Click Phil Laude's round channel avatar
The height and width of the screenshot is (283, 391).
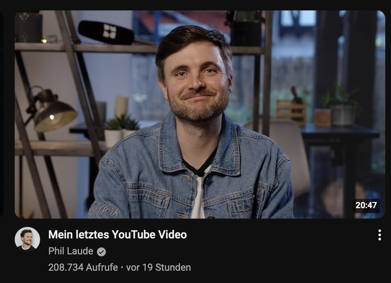[27, 239]
